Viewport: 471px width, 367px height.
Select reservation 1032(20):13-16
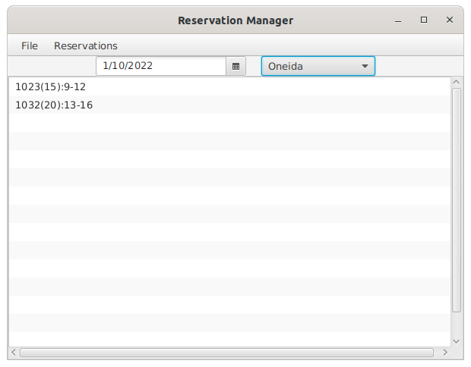(x=229, y=105)
